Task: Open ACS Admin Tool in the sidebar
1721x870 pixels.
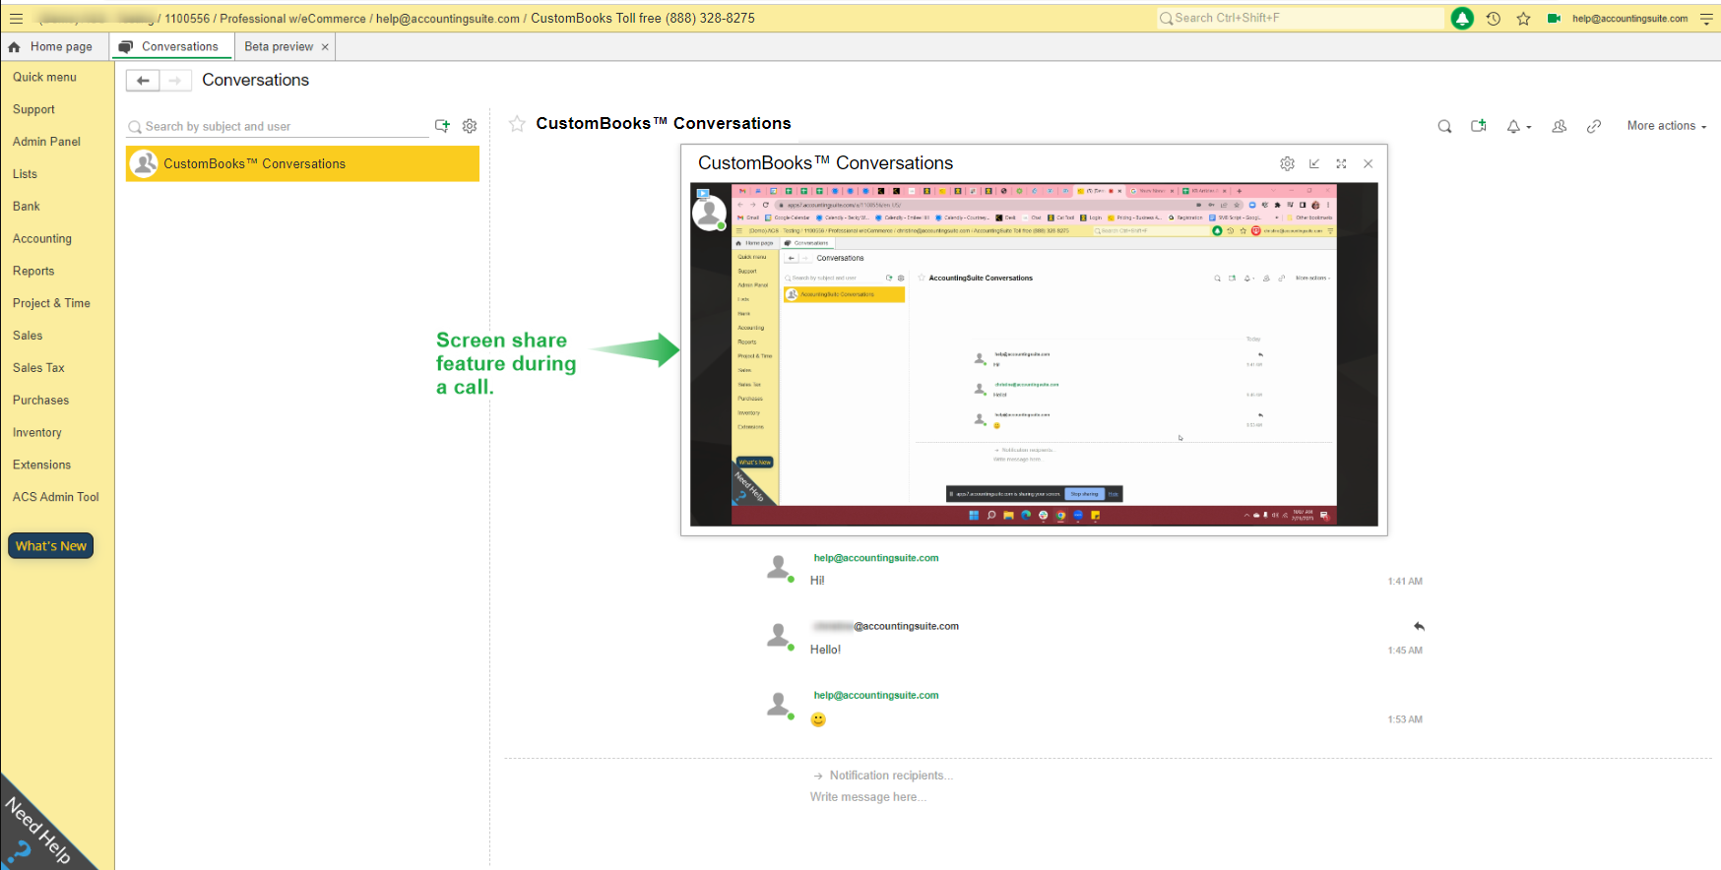Action: [x=55, y=497]
